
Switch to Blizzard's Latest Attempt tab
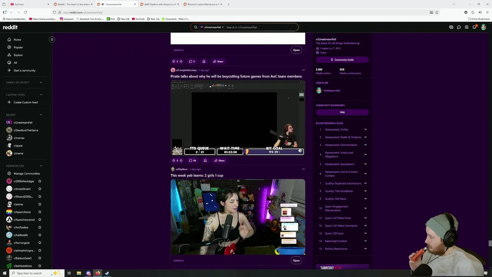pyautogui.click(x=202, y=4)
